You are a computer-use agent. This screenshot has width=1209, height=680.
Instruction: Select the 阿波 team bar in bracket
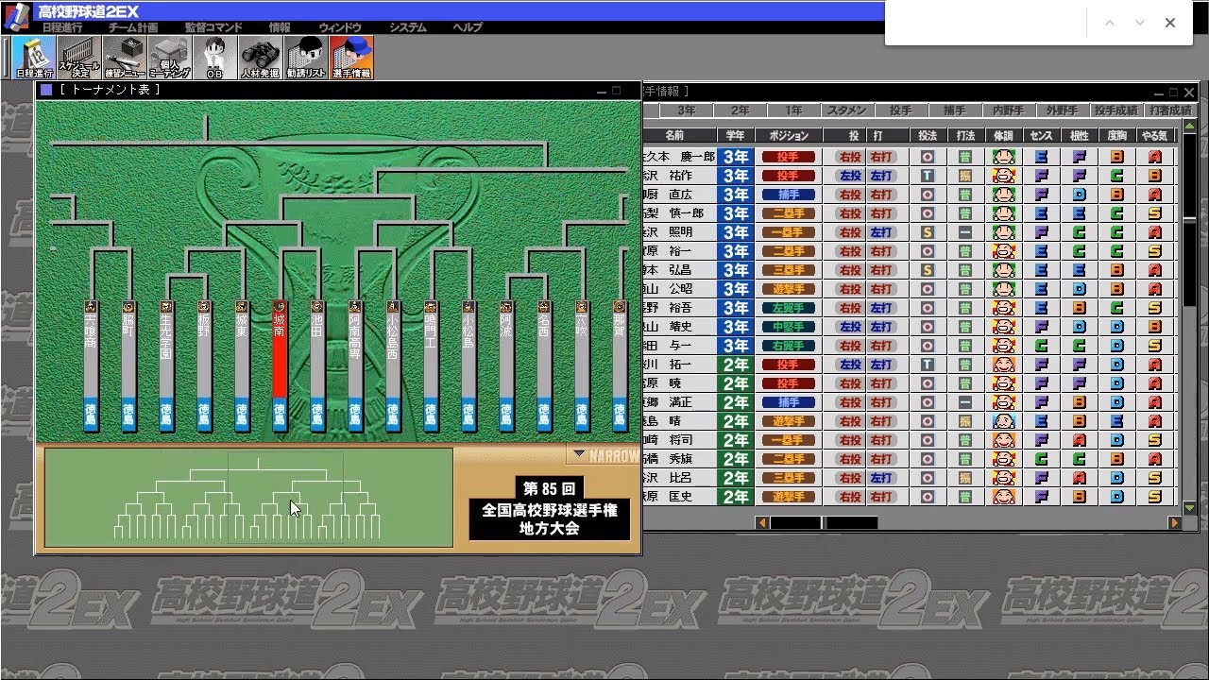506,366
